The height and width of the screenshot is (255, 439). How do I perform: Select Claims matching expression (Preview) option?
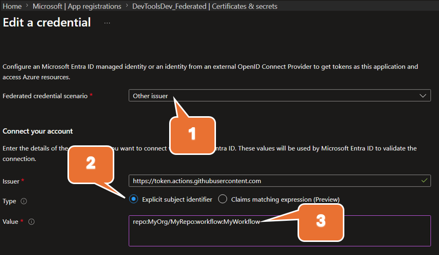pyautogui.click(x=223, y=199)
